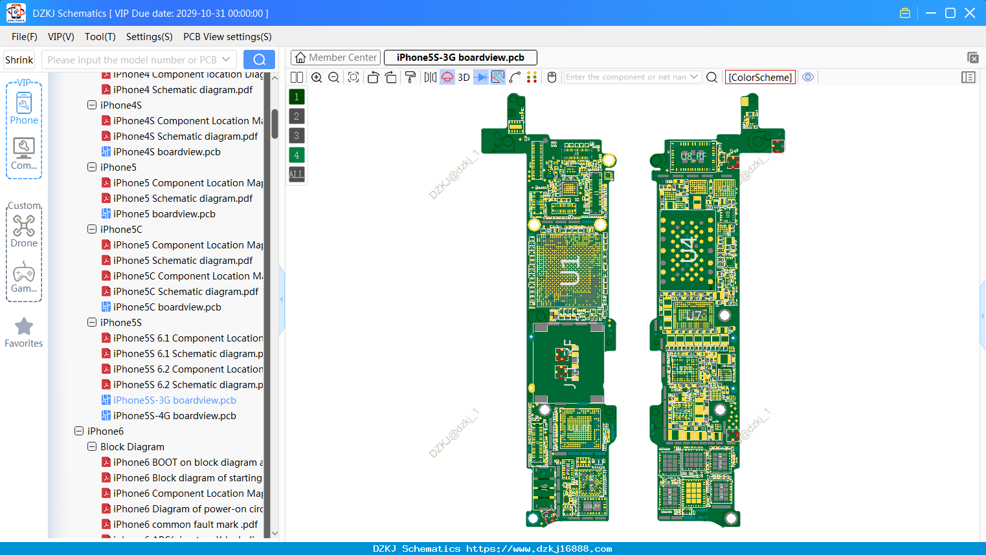Image resolution: width=986 pixels, height=555 pixels.
Task: Rotate the board counter-clockwise
Action: pyautogui.click(x=373, y=78)
